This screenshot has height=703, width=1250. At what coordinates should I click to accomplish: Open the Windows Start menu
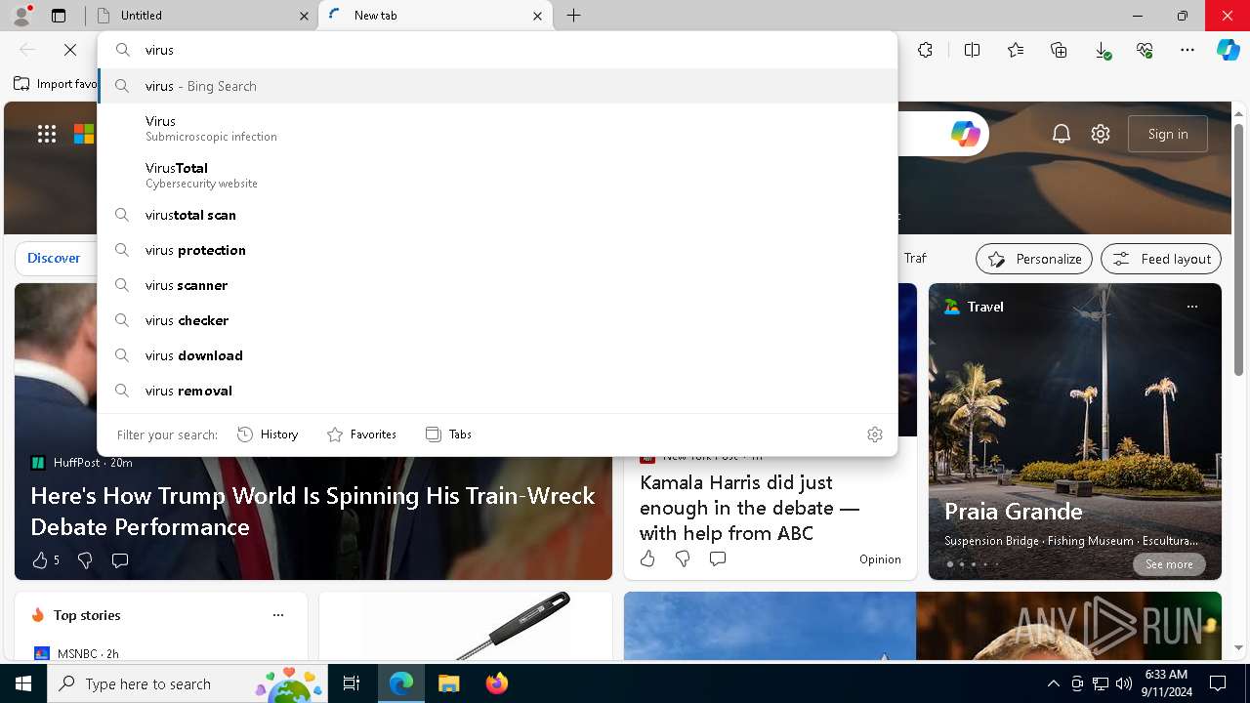pos(23,683)
